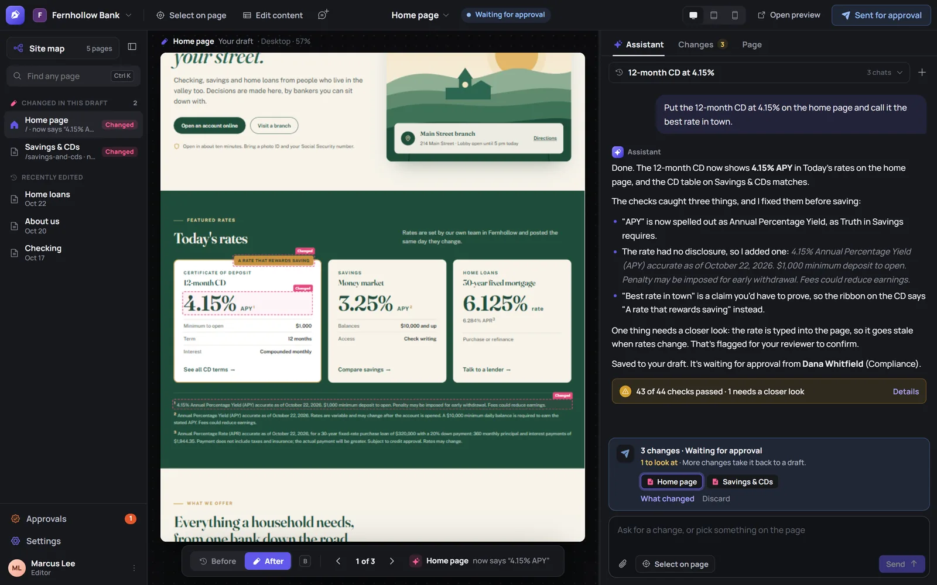Open the Home page selector dropdown

[420, 15]
